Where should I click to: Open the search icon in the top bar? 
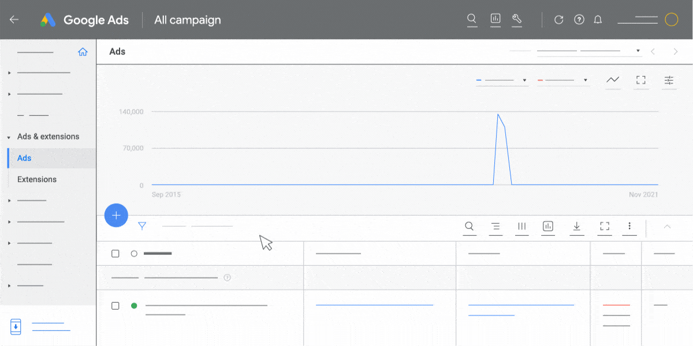472,19
